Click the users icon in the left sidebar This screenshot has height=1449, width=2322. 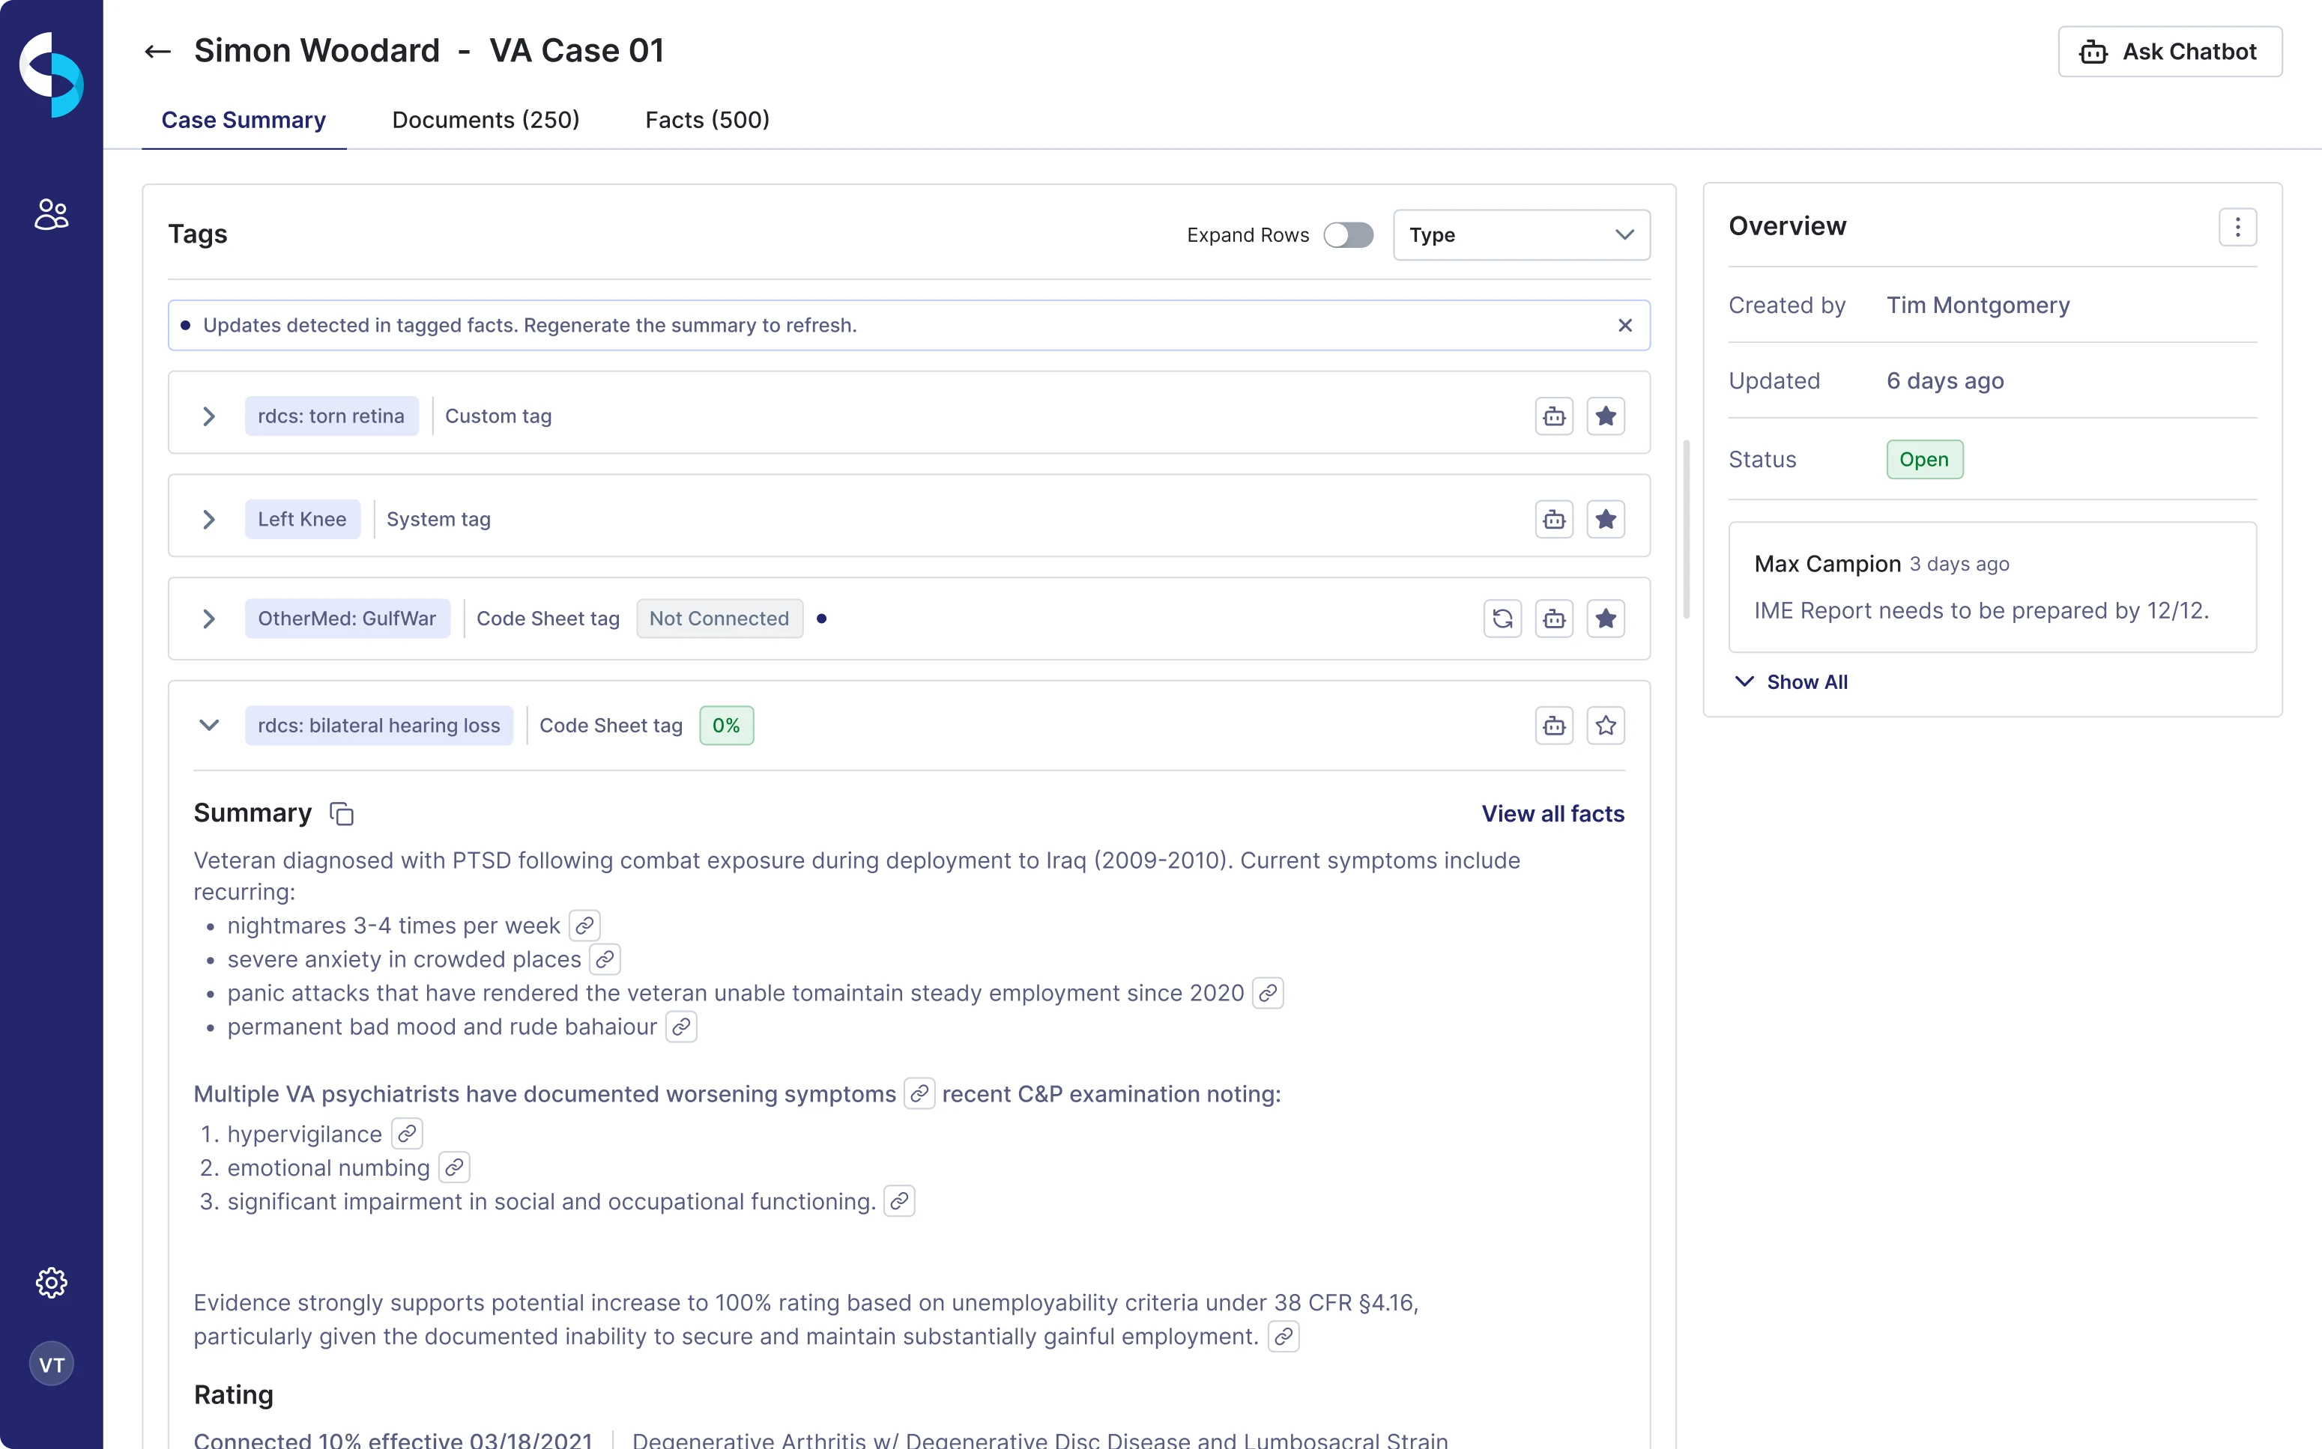click(51, 213)
